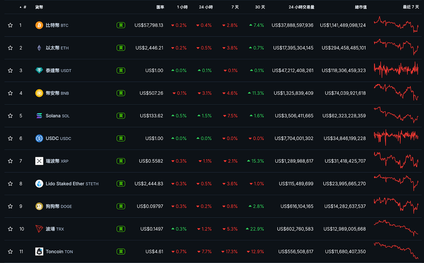Open the Solana SOL coin page
424x263 pixels.
coord(58,116)
